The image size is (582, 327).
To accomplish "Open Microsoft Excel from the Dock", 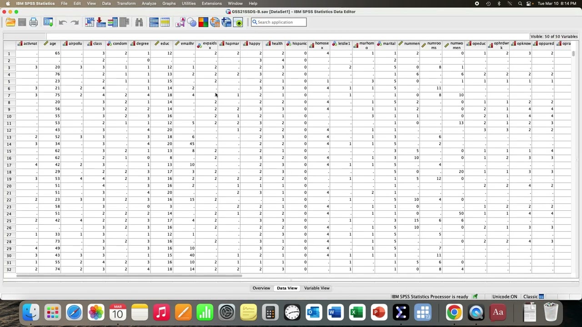I will click(357, 312).
